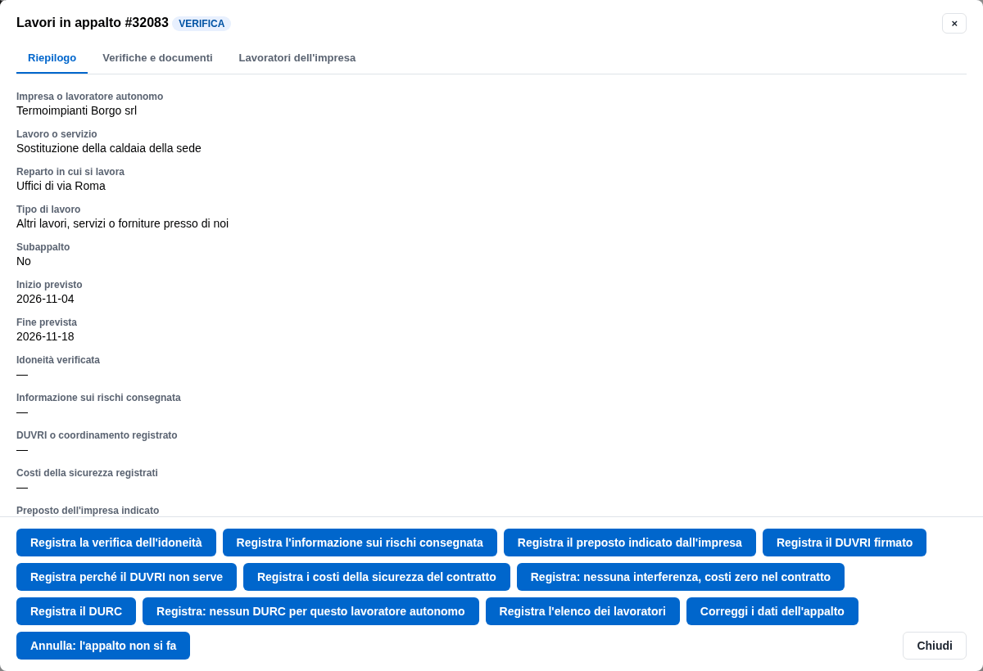Click the label Preposto dell'impresa indicato
The height and width of the screenshot is (671, 983).
88,511
